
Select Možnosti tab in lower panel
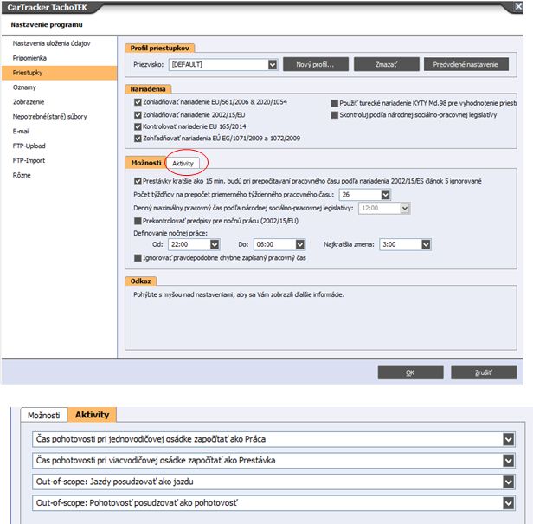(44, 415)
